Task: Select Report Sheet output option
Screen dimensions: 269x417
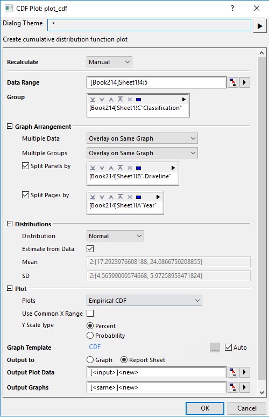Action: coord(124,360)
